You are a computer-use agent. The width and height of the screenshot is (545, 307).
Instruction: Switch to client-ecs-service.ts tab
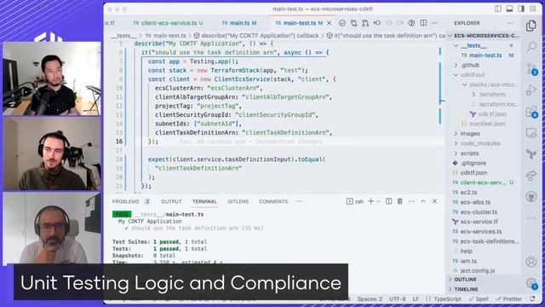pyautogui.click(x=169, y=23)
